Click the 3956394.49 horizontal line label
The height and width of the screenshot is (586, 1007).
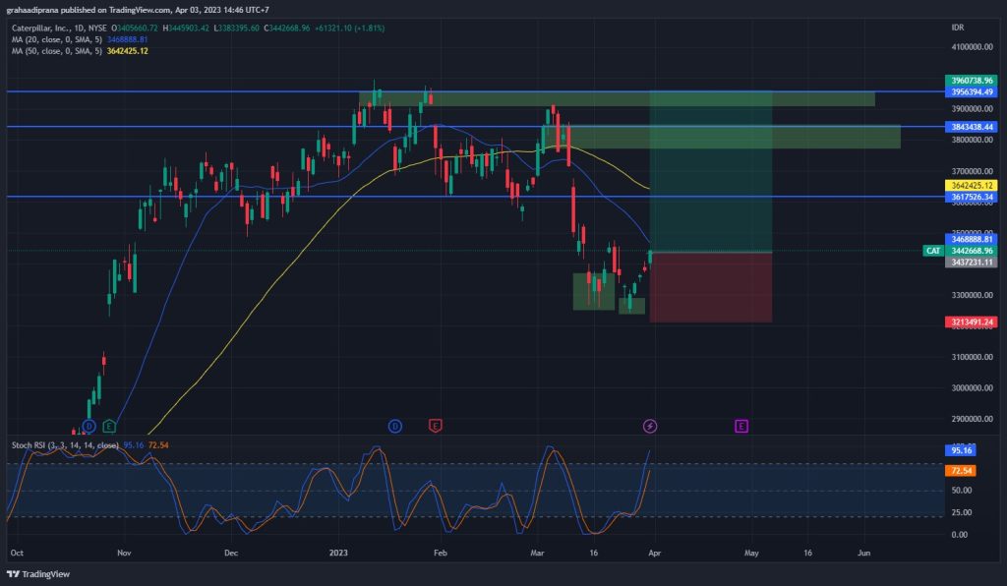point(971,92)
